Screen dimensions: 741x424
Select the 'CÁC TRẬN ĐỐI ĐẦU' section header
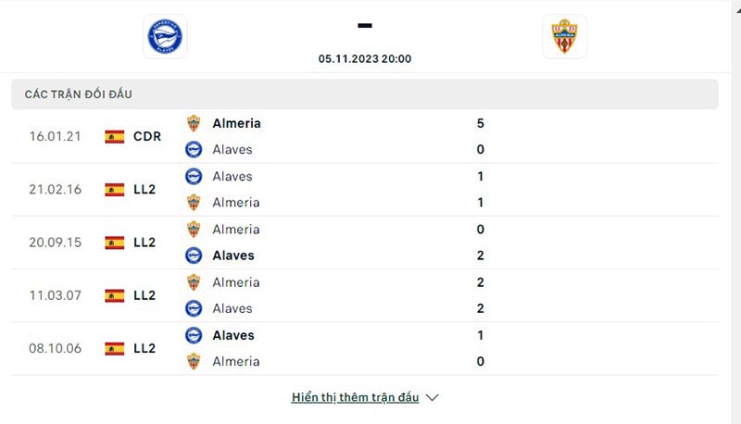coord(84,94)
